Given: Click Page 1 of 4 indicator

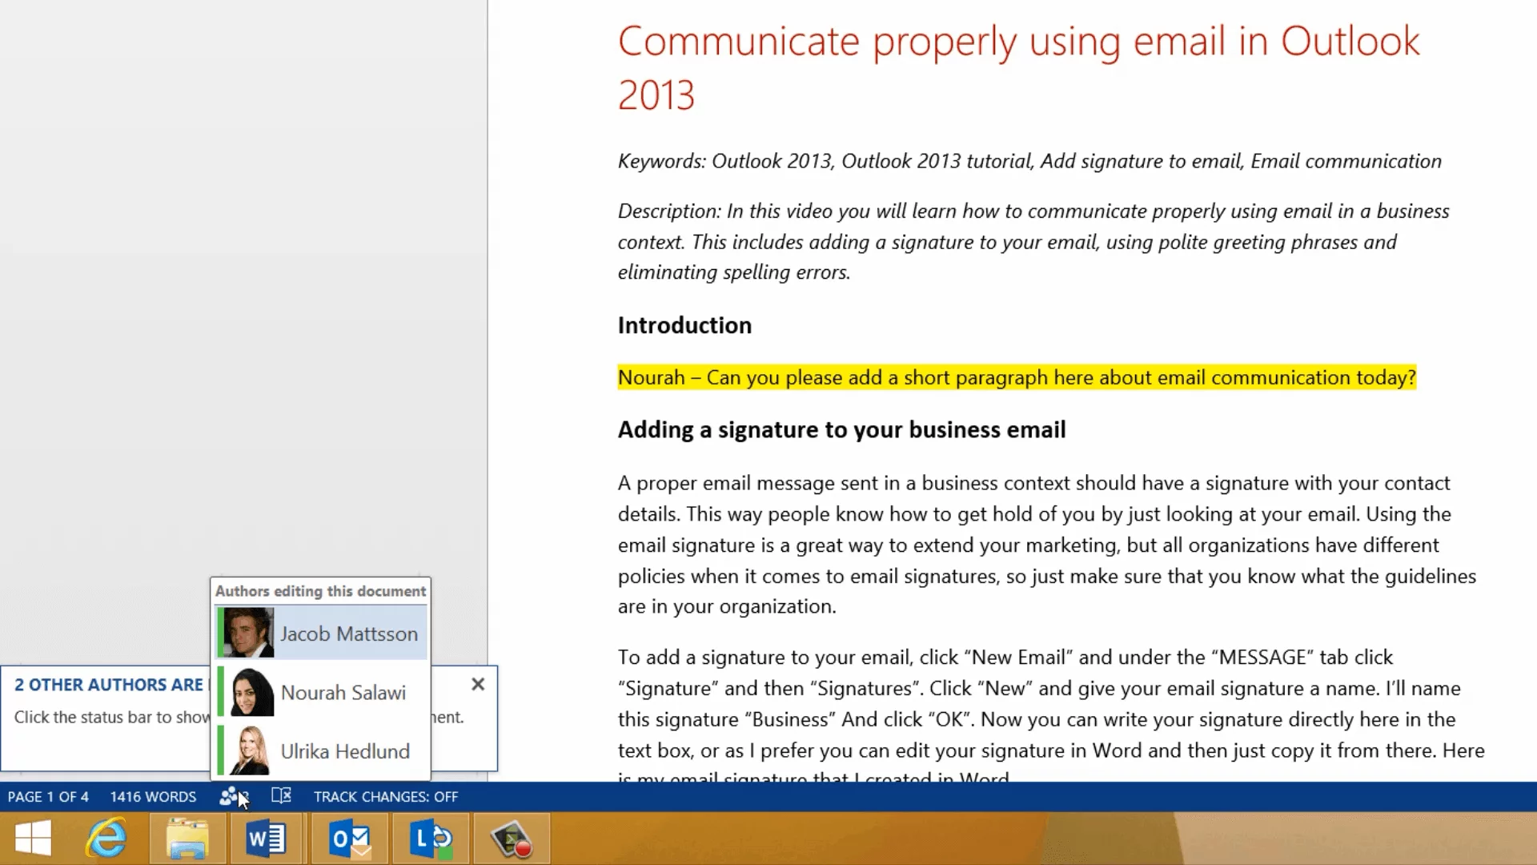Looking at the screenshot, I should click(48, 797).
